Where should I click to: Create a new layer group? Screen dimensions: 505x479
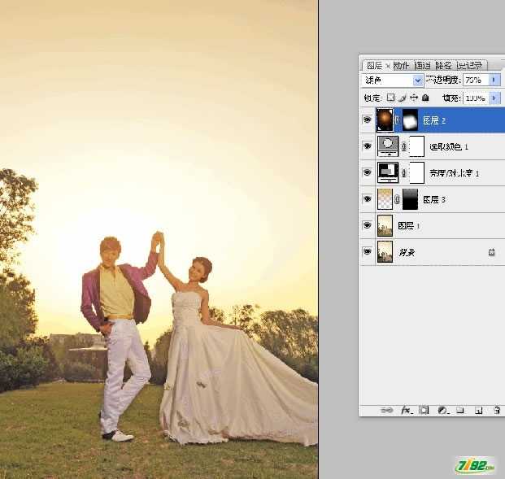460,411
